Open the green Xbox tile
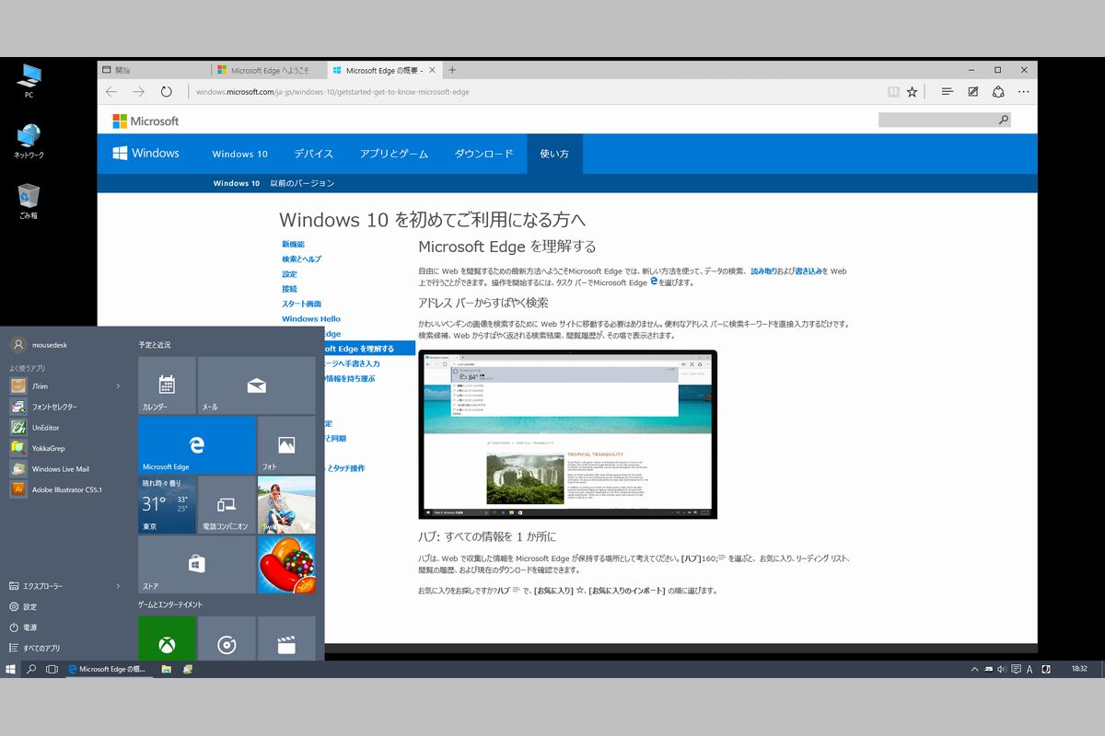Screen dimensions: 1105x736 pos(167,638)
